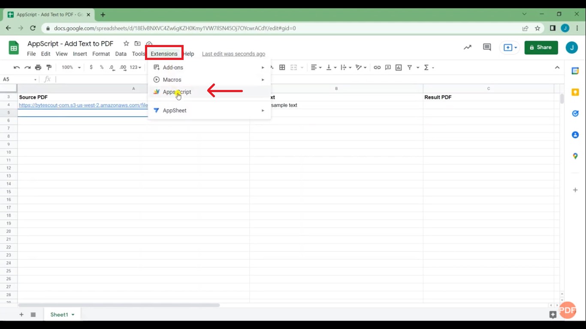Viewport: 586px width, 329px height.
Task: Open the Google account J avatar
Action: coord(571,48)
